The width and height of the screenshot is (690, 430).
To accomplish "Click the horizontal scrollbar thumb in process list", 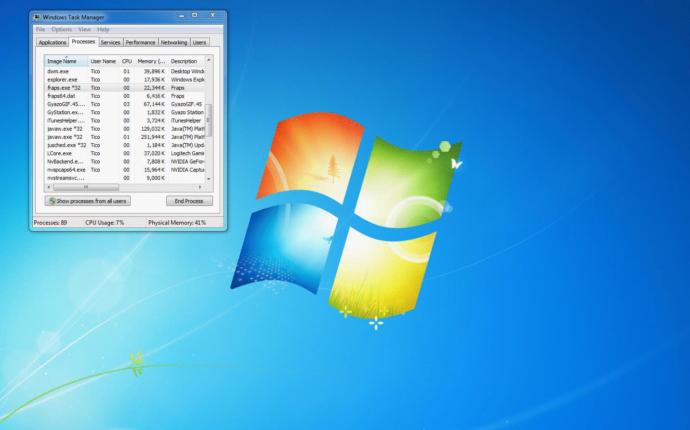I will point(86,187).
